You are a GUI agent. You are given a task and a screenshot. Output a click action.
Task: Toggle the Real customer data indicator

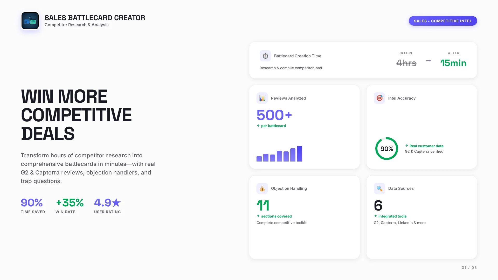point(424,146)
